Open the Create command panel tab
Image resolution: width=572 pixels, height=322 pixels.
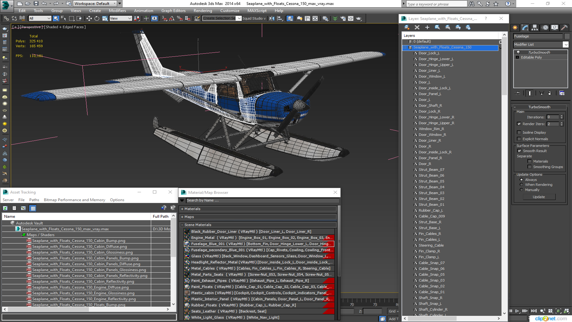pos(515,27)
